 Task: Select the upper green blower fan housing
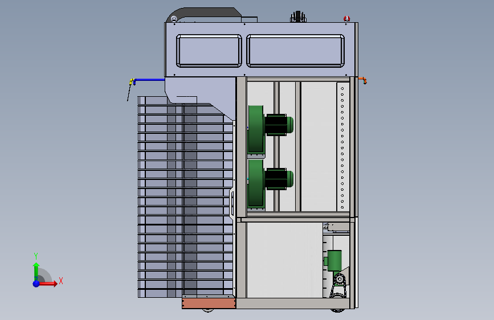(256, 129)
